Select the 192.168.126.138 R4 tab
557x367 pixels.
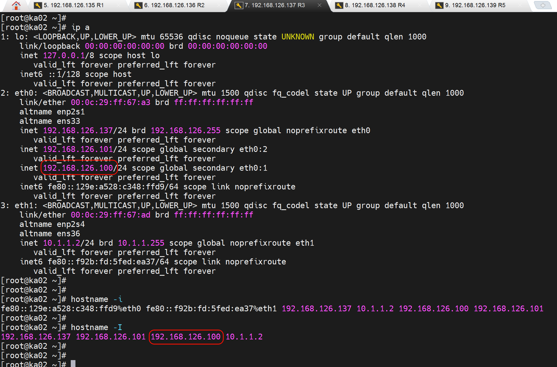pyautogui.click(x=375, y=5)
